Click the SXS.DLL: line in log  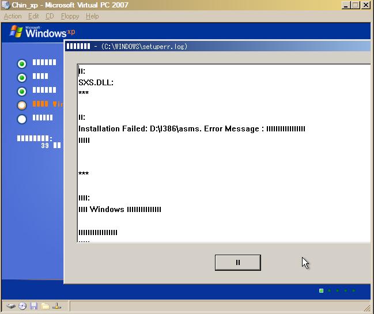point(96,82)
